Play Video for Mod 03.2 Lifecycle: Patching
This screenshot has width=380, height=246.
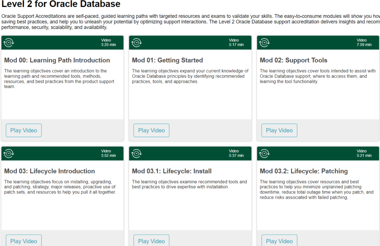(x=279, y=241)
